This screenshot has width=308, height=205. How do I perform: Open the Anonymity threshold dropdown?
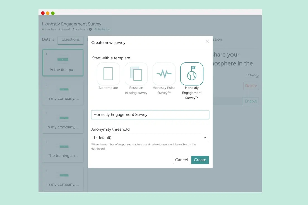150,138
